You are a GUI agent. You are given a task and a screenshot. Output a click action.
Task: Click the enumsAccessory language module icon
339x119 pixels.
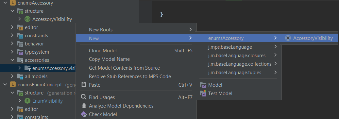pos(12,3)
